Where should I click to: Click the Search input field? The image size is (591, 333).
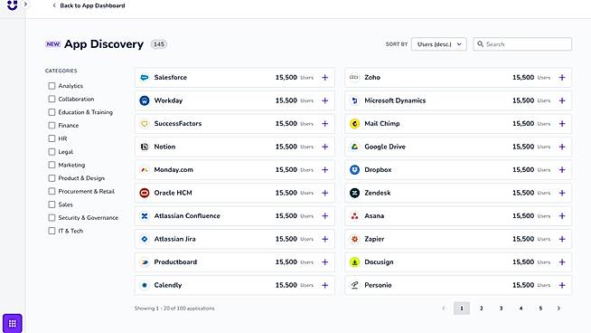click(522, 44)
